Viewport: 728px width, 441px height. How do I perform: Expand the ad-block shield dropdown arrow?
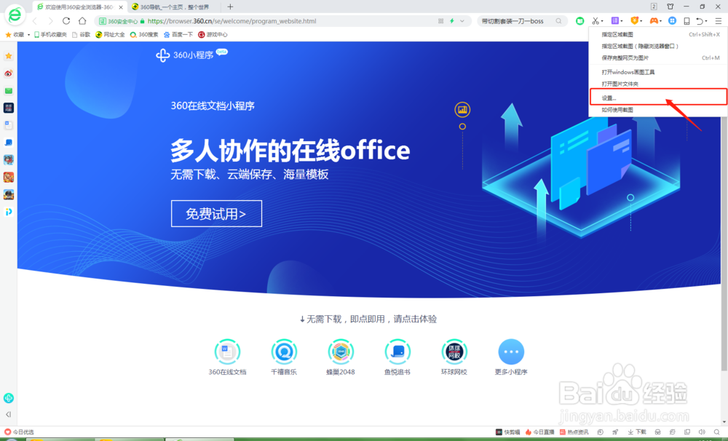click(641, 21)
